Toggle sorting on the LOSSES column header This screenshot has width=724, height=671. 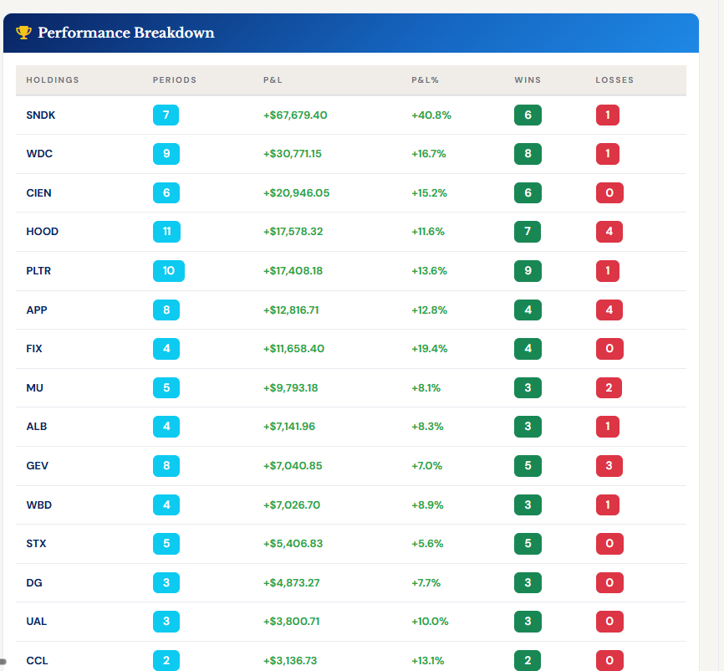614,80
